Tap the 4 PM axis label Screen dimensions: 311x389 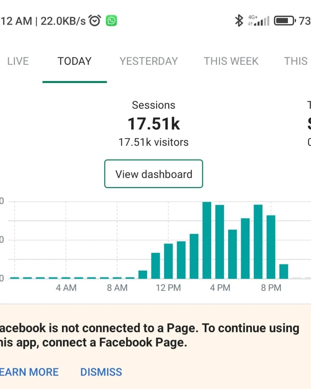[220, 288]
